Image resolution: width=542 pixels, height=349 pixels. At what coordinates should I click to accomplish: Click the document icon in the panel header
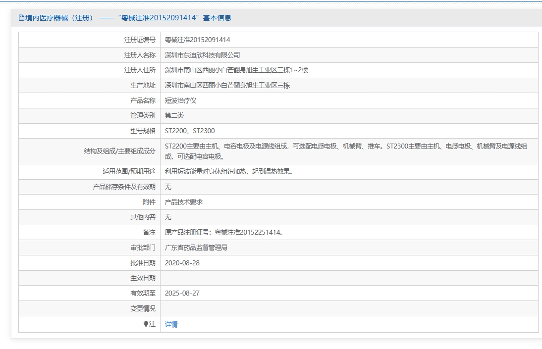coord(21,18)
